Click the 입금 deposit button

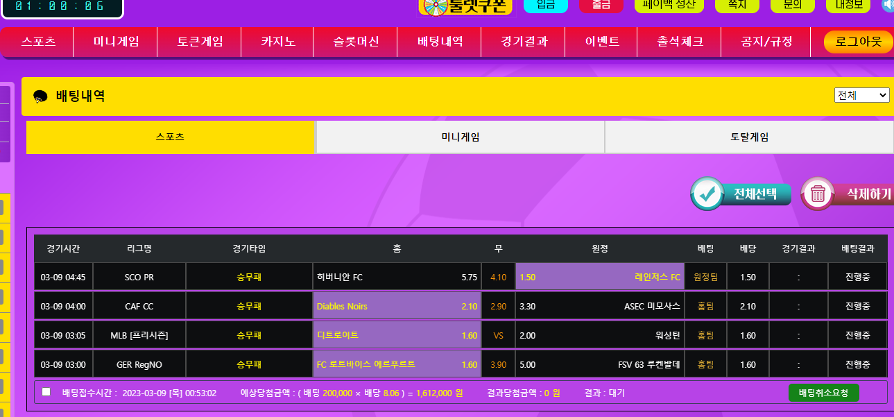[545, 6]
